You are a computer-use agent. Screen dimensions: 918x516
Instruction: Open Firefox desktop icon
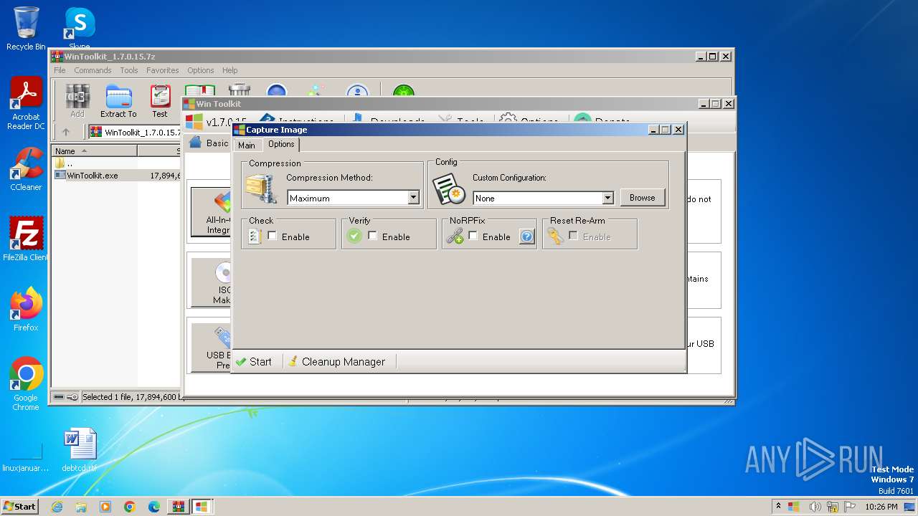pos(26,310)
